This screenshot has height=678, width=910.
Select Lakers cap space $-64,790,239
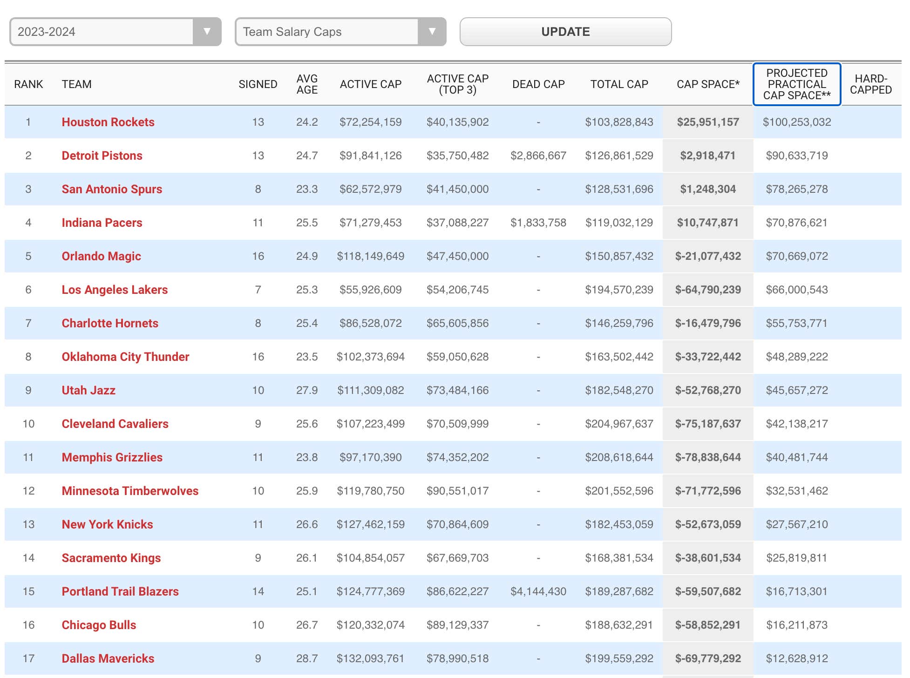tap(708, 290)
